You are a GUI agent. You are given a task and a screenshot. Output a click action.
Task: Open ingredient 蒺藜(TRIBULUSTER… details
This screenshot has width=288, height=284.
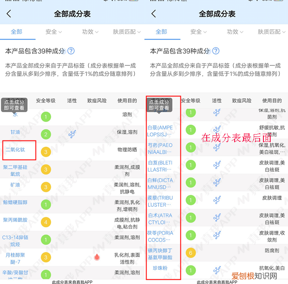(x=160, y=201)
